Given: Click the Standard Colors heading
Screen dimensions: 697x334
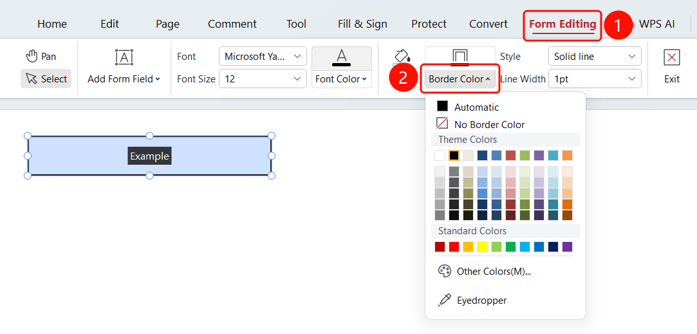Looking at the screenshot, I should point(472,231).
